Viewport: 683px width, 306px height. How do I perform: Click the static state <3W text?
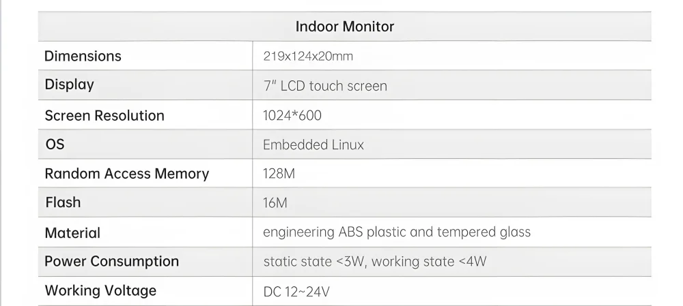315,261
